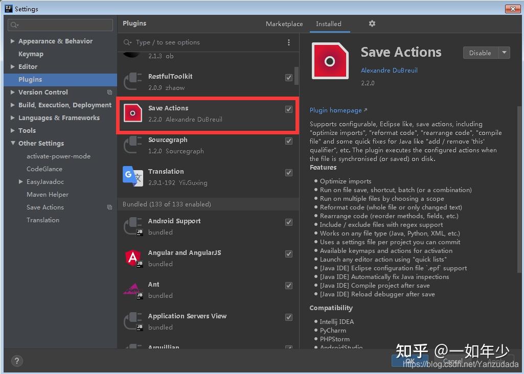Expand the Appearance & Behavior section
The width and height of the screenshot is (524, 374).
click(11, 41)
